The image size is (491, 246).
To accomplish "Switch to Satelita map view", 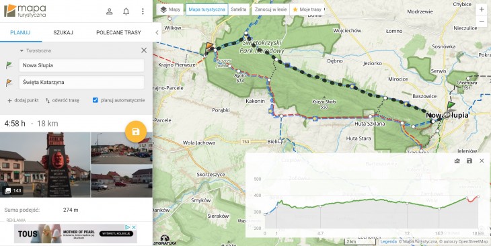I will [x=239, y=9].
